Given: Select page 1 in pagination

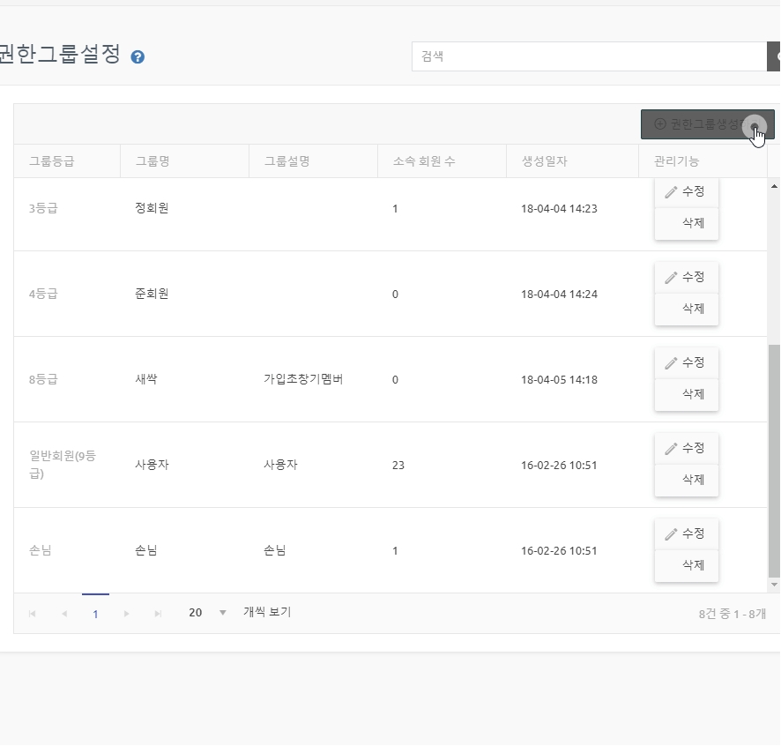Looking at the screenshot, I should [95, 614].
